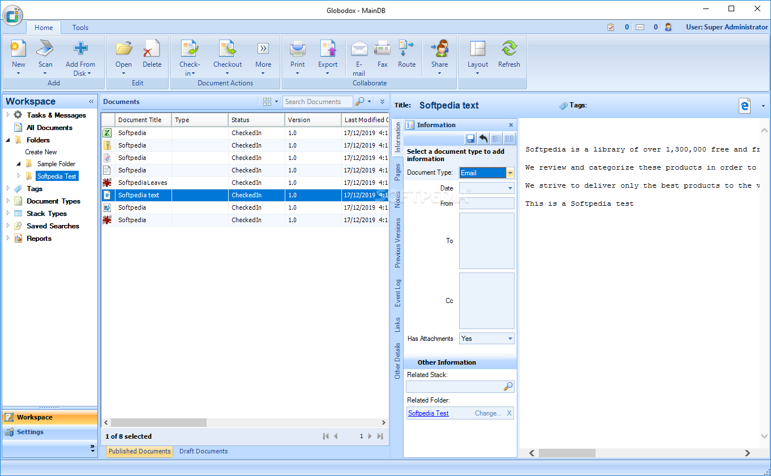Viewport: 771px width, 476px height.
Task: Click the magnifier icon in Search Documents
Action: (359, 102)
